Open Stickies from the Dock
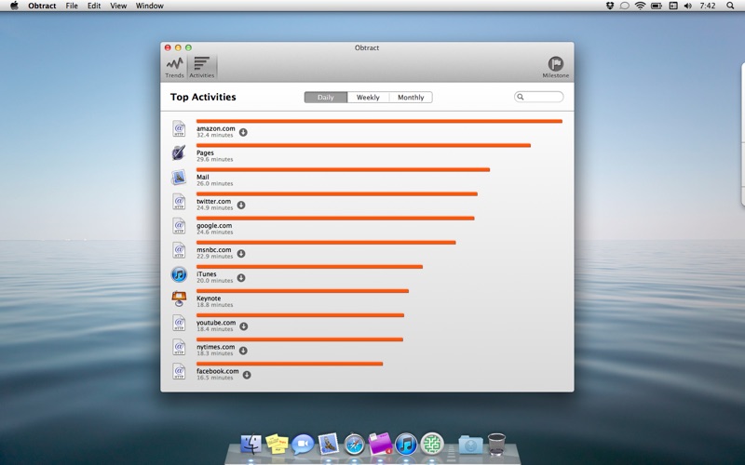The image size is (745, 465). [x=277, y=445]
